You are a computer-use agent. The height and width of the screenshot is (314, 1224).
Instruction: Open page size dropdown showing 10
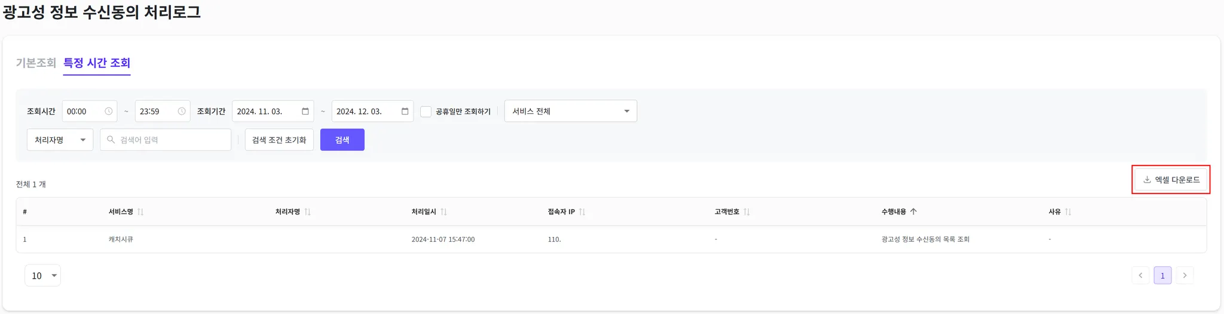click(x=42, y=276)
